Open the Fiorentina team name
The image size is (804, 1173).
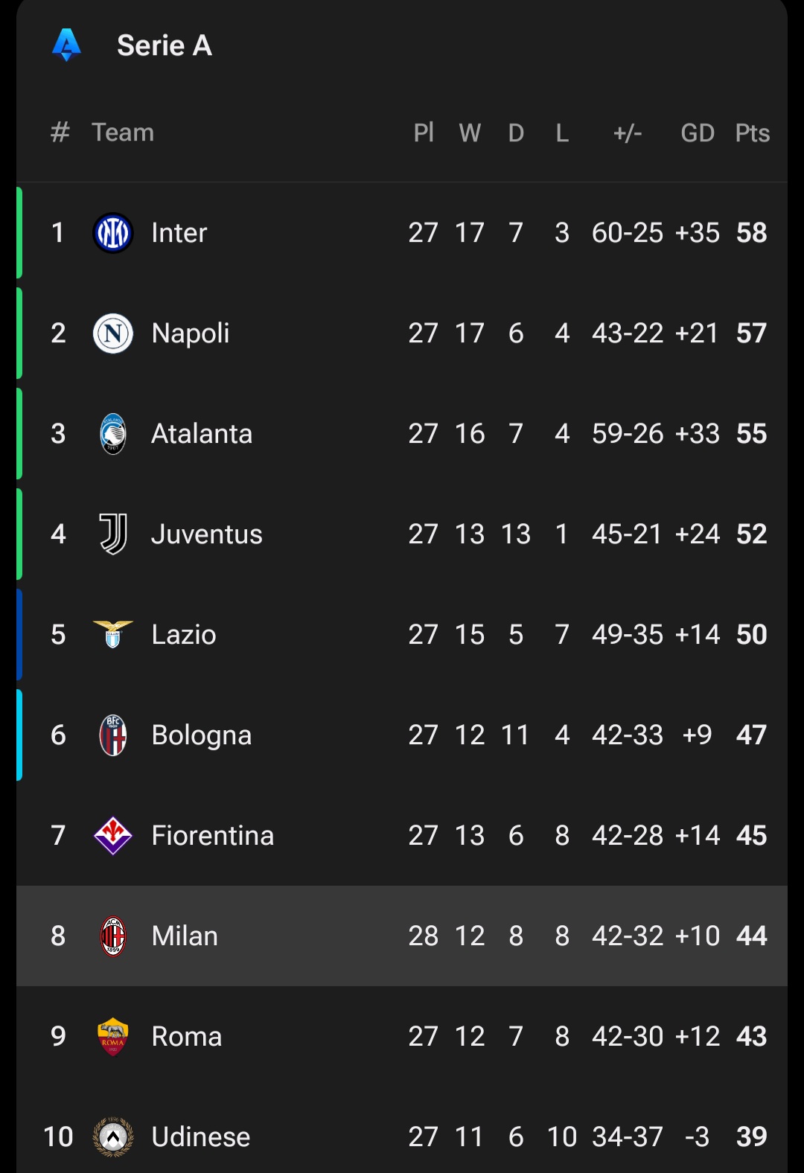213,836
